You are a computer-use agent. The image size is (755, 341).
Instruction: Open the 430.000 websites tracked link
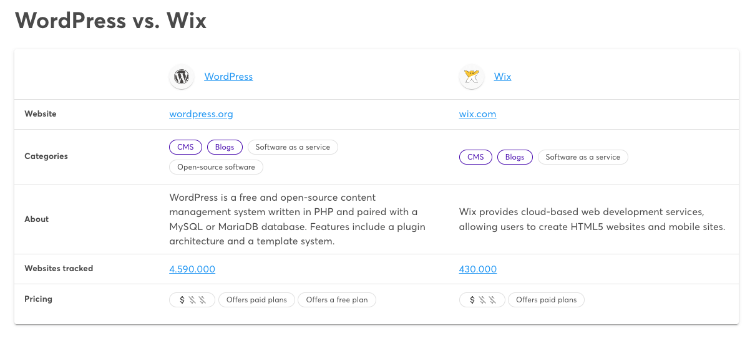pos(478,269)
